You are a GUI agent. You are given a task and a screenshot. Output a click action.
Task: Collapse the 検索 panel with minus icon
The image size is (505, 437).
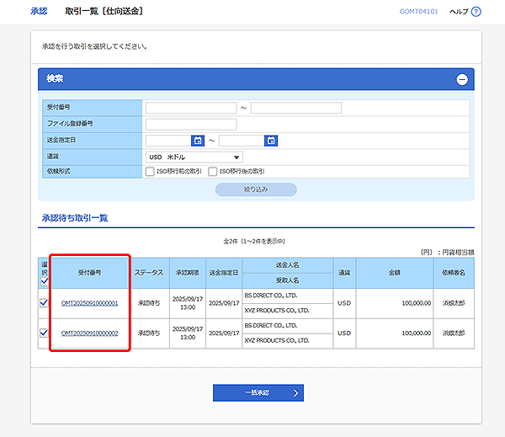click(462, 79)
